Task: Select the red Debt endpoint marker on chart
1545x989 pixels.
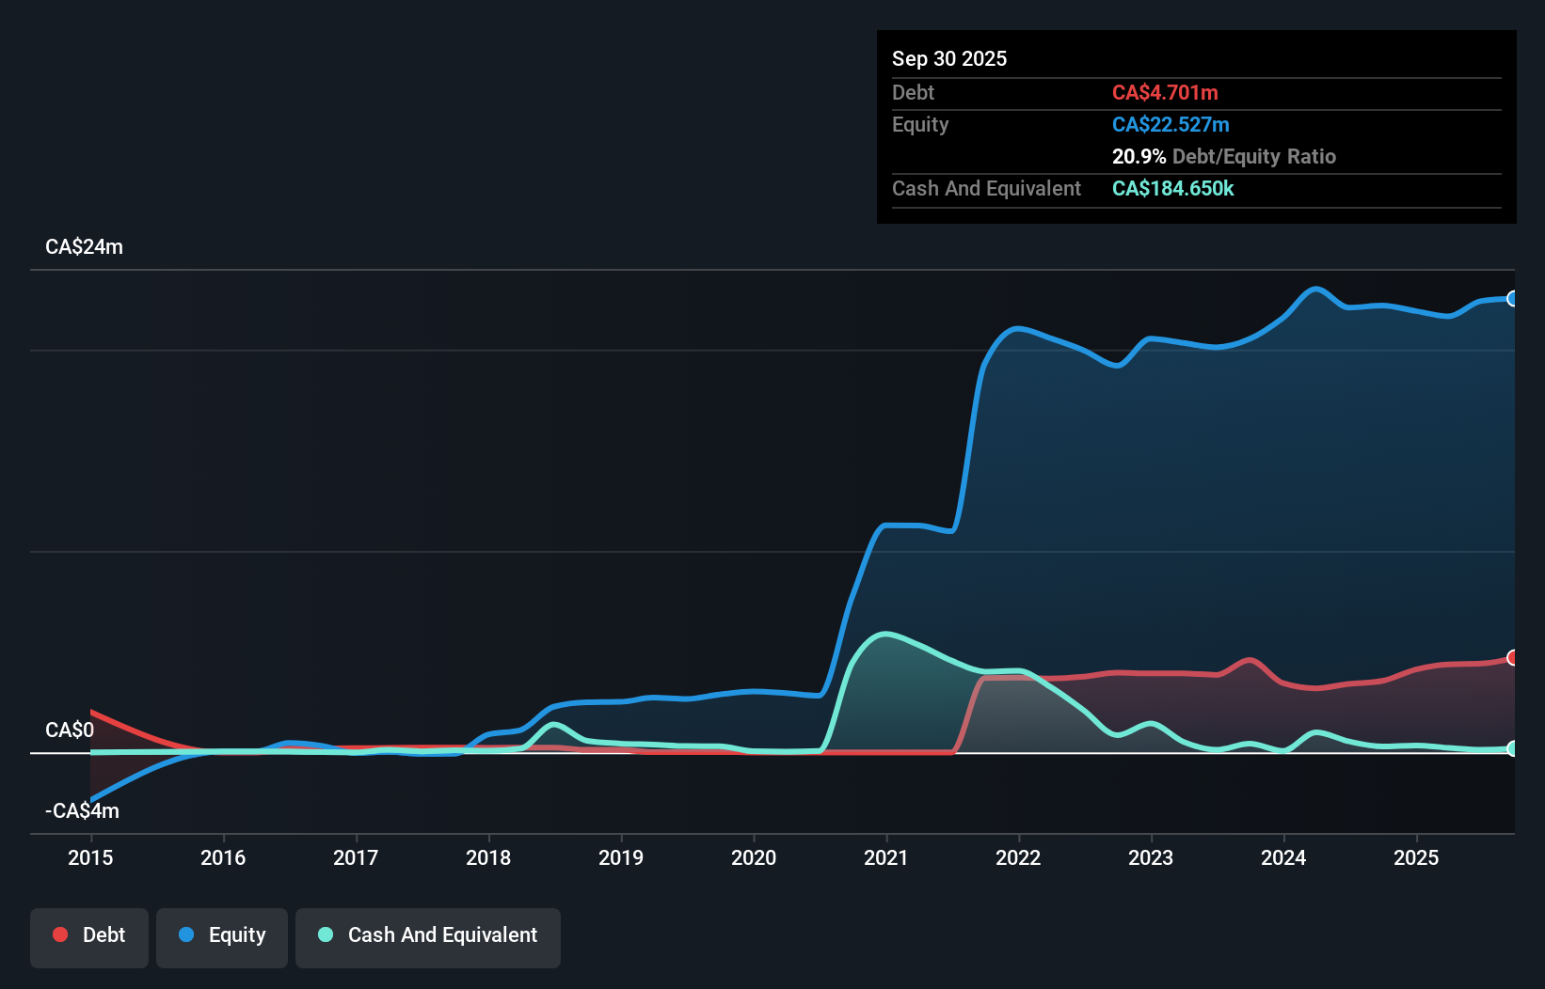Action: coord(1512,657)
